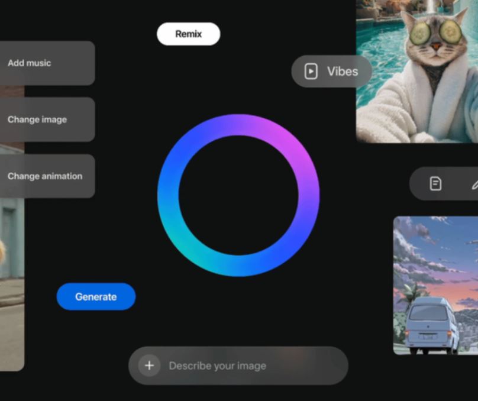
Task: Open the anime van sunset image
Action: coord(435,286)
